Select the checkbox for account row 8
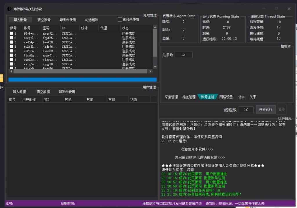The height and width of the screenshot is (208, 297). [11, 64]
